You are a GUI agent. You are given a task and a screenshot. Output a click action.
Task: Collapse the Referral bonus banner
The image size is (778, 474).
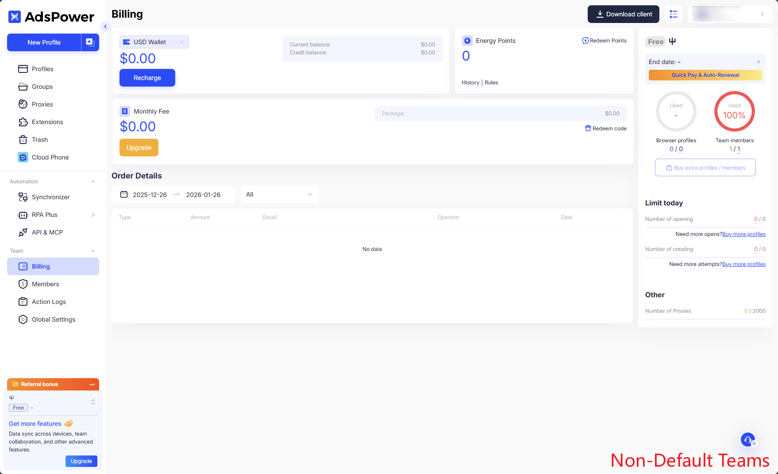pos(93,384)
